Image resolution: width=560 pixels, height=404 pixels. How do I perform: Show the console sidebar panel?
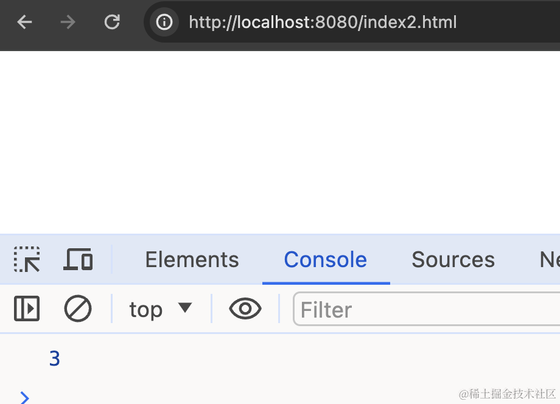[x=27, y=308]
